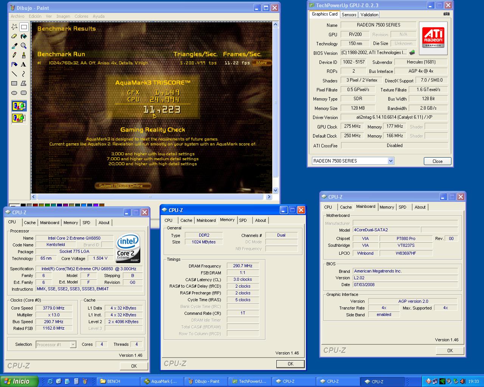The image size is (484, 387).
Task: Click OK in the CPU-Z DDR2 memory window
Action: [290, 364]
